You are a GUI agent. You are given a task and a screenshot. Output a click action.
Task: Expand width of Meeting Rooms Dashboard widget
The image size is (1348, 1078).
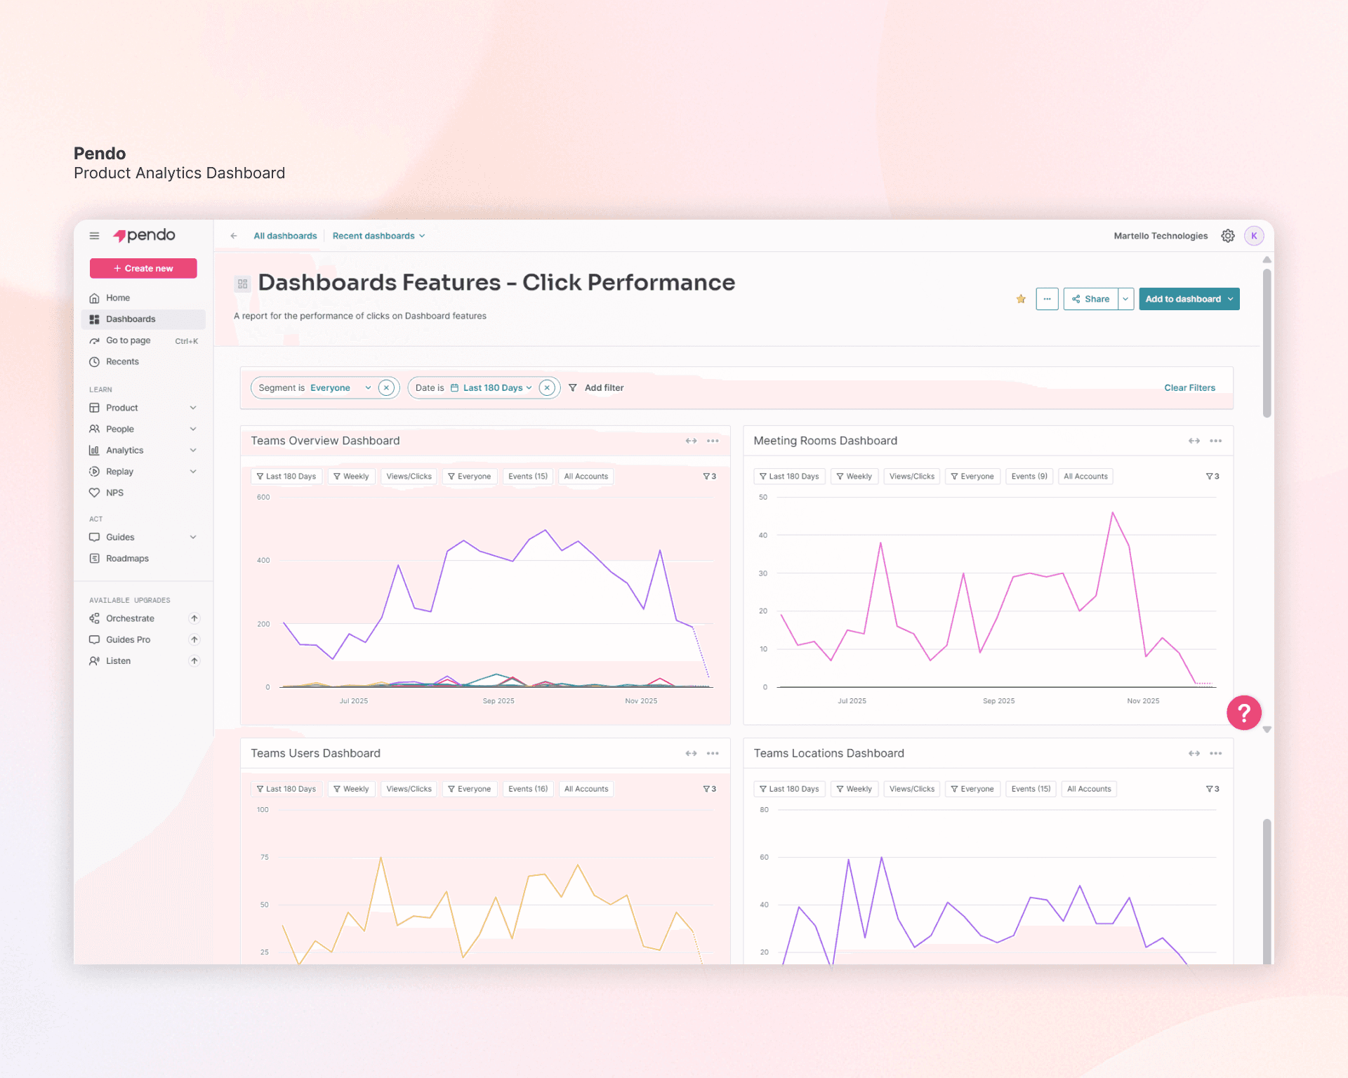pos(1194,441)
